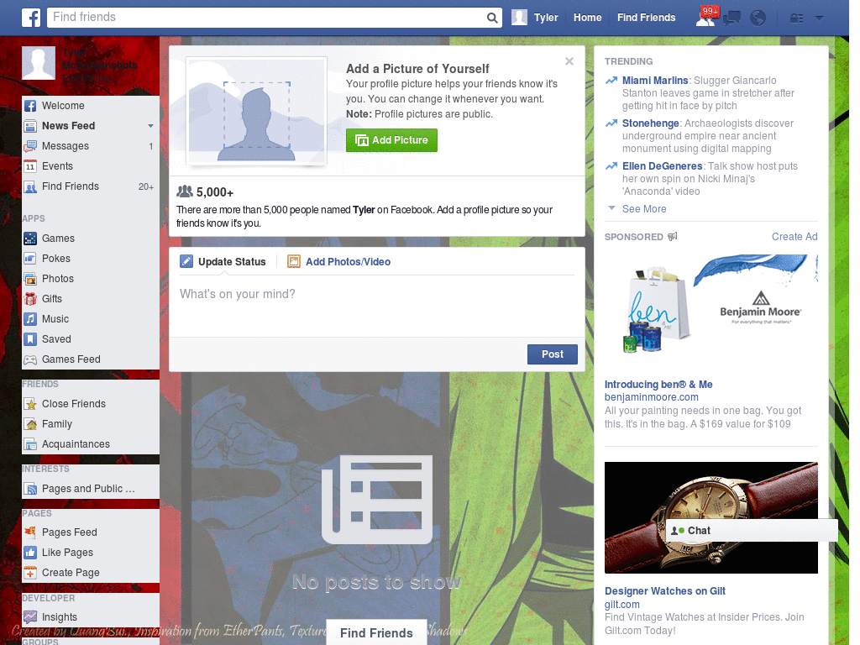Click the What's on your mind field

tap(377, 306)
